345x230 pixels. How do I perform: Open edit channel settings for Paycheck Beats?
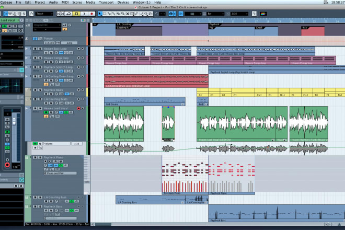click(x=56, y=94)
